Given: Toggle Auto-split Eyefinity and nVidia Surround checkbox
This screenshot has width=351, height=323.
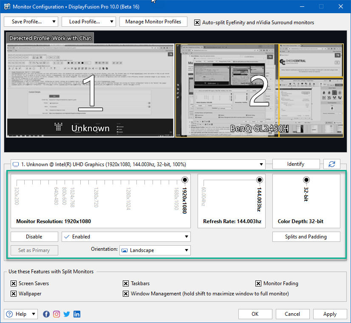Looking at the screenshot, I should [x=197, y=23].
